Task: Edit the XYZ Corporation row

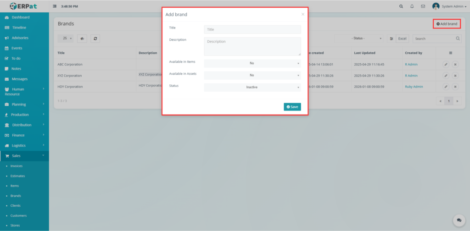Action: point(446,76)
